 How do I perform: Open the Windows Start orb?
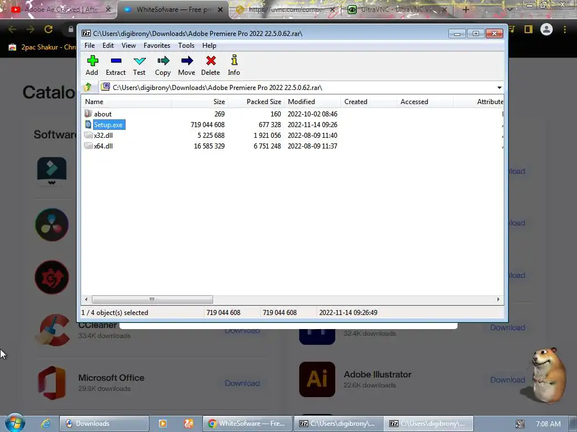pos(15,422)
